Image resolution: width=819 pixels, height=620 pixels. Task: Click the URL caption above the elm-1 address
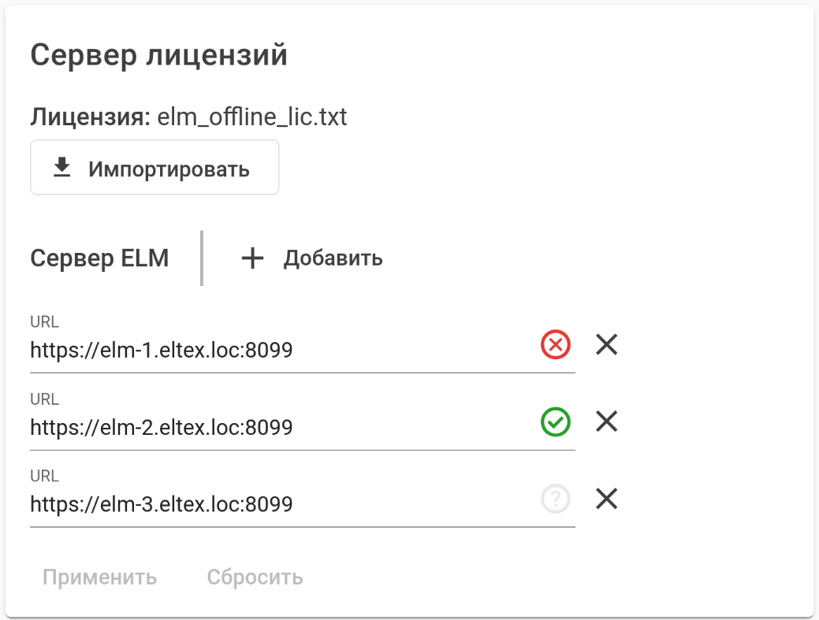point(44,321)
